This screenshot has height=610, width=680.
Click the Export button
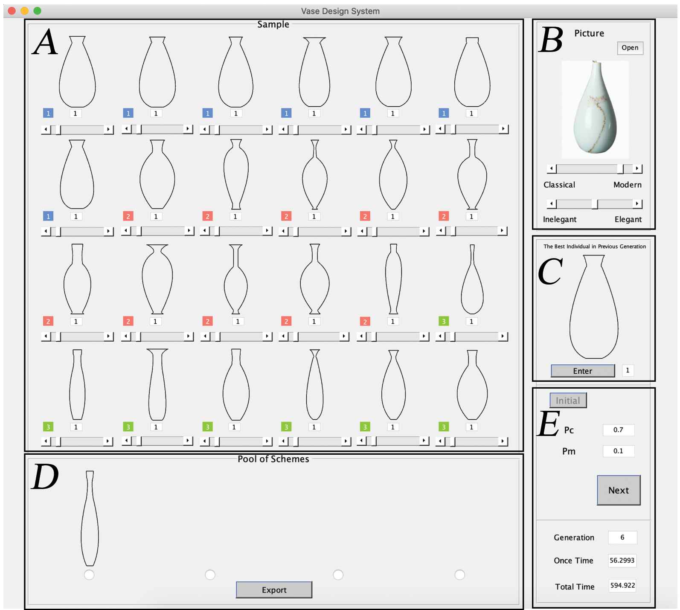[274, 590]
